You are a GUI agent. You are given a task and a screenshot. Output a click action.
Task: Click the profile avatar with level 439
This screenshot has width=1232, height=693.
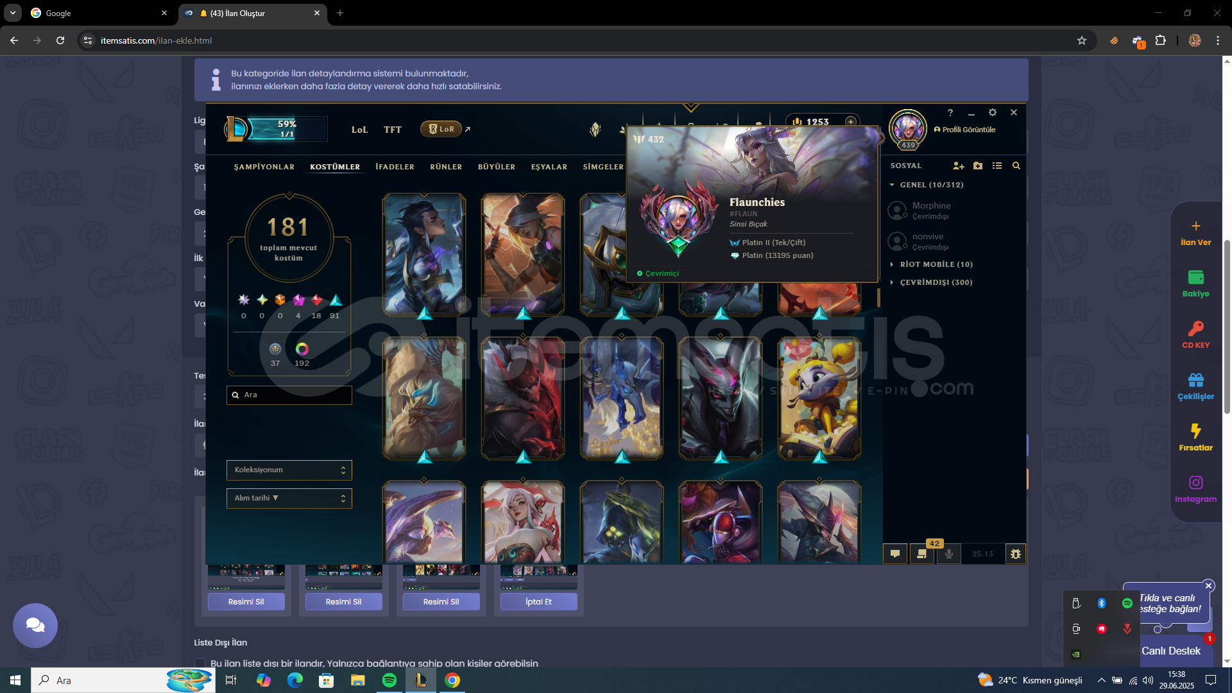[908, 129]
